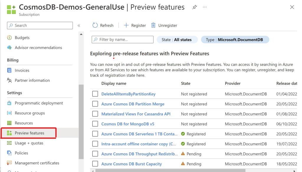Collapse the sidebar with double chevron

point(79,26)
